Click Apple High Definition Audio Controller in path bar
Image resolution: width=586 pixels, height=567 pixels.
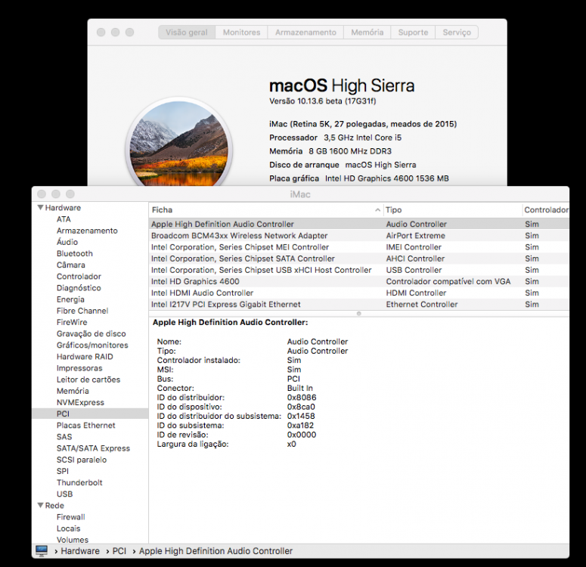point(215,551)
